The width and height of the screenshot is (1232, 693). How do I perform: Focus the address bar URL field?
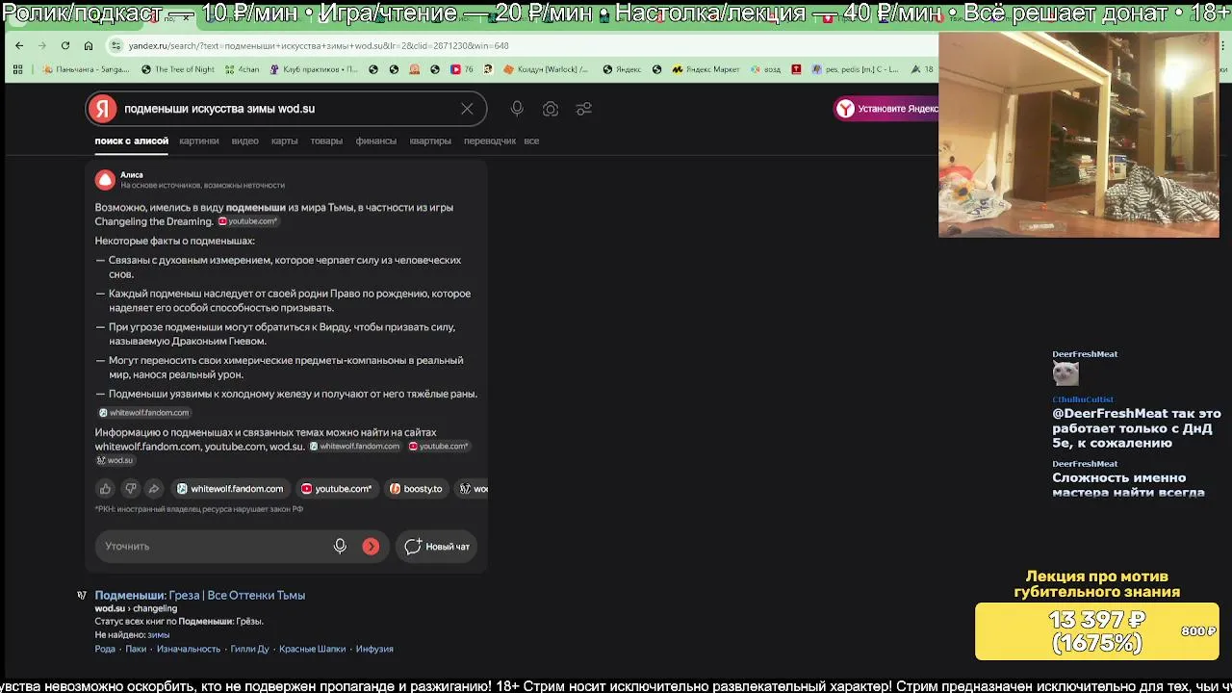point(520,45)
